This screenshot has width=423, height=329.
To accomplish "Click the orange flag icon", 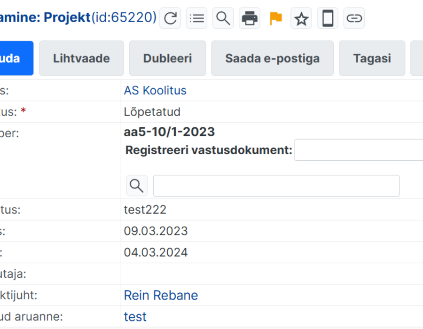I will (x=276, y=18).
